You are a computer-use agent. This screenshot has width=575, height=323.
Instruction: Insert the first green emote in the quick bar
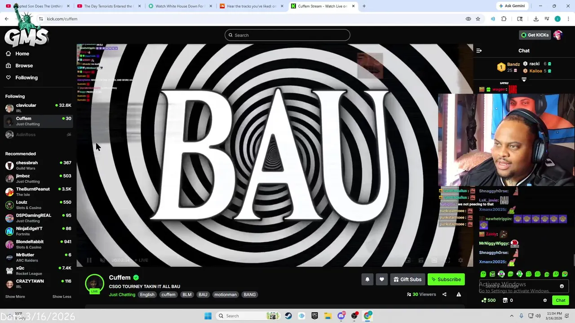point(483,274)
